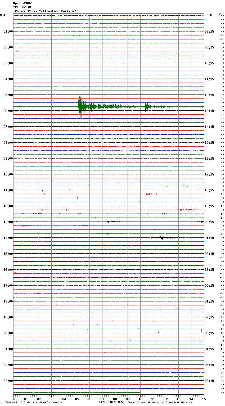Select the 11:00 MST hour label
Image resolution: width=225 pixels, height=406 pixels.
8,190
